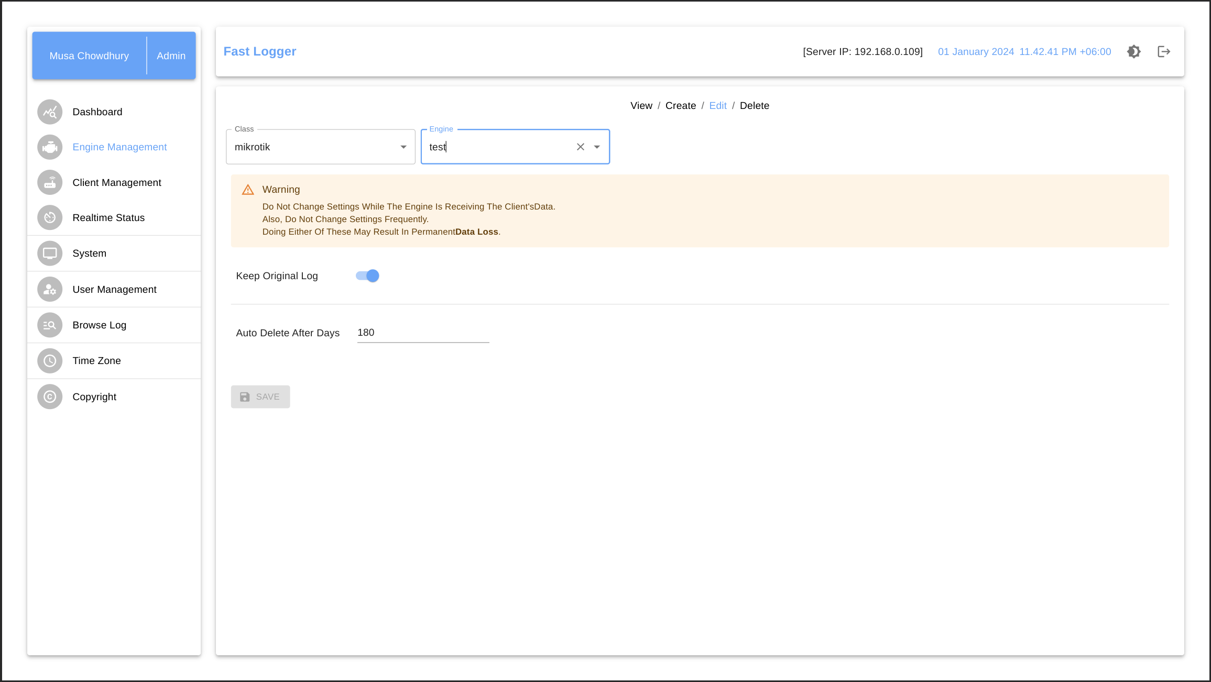Open Engine Management engine icon
1211x682 pixels.
50,147
